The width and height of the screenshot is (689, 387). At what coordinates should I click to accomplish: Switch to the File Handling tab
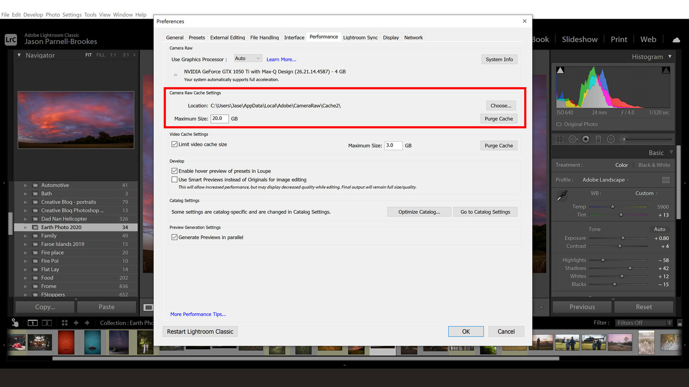click(x=265, y=38)
